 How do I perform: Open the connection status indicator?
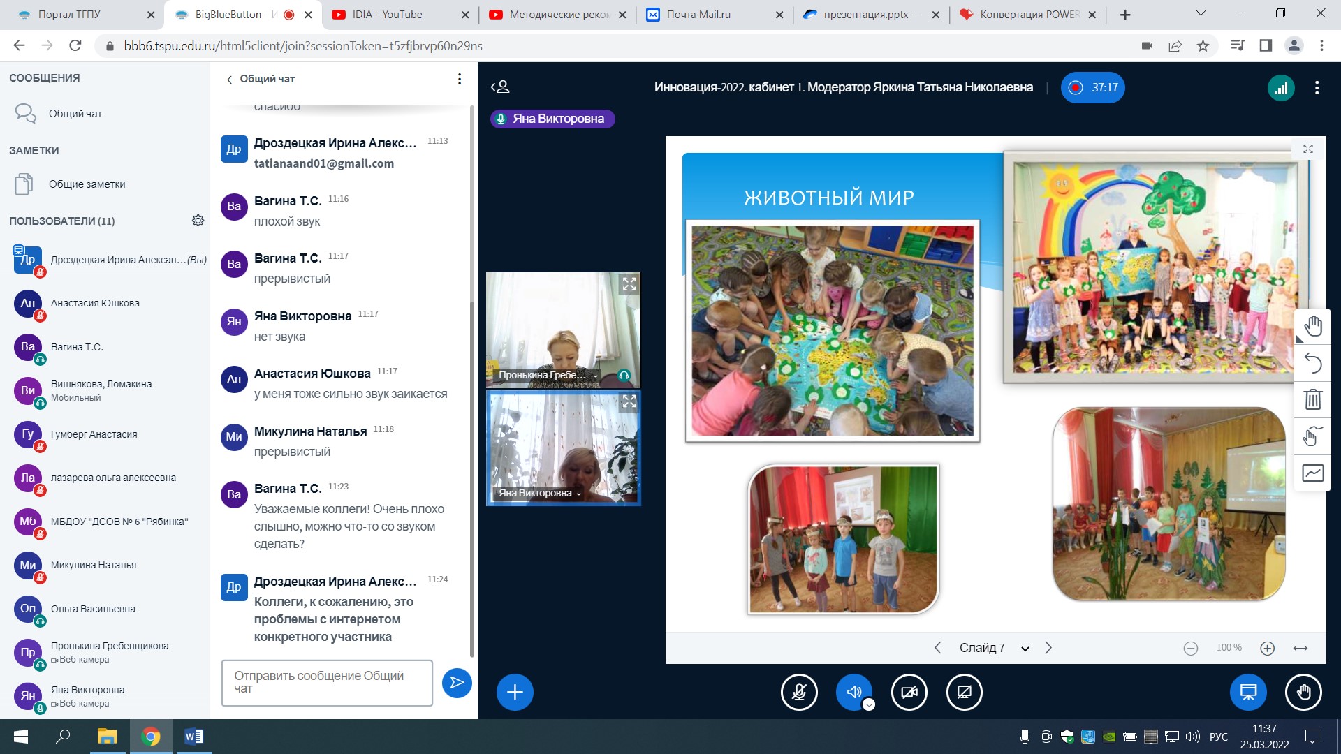(1281, 88)
